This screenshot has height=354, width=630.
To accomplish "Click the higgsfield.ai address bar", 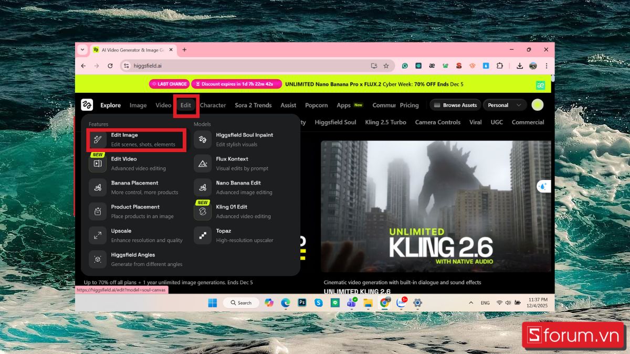I will pyautogui.click(x=257, y=66).
